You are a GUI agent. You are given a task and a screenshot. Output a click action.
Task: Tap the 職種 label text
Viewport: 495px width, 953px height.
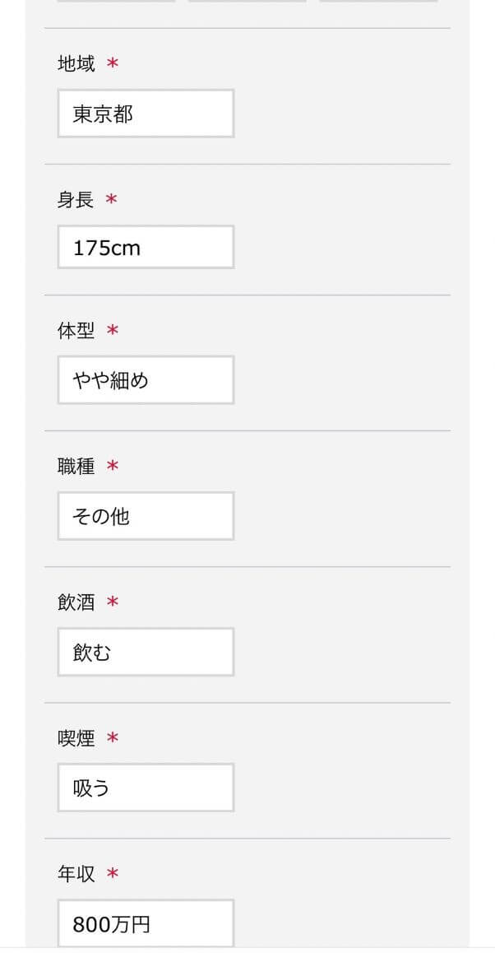76,467
